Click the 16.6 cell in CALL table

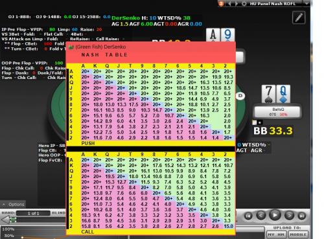[x=86, y=221]
